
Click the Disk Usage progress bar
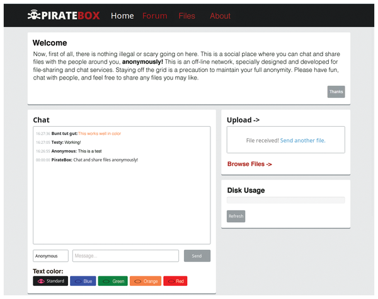point(285,200)
